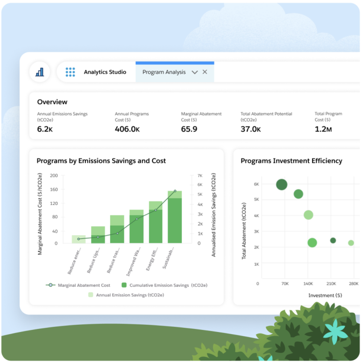364x363 pixels.
Task: Select the Total Abatement Potential 37.0K value
Action: [251, 129]
